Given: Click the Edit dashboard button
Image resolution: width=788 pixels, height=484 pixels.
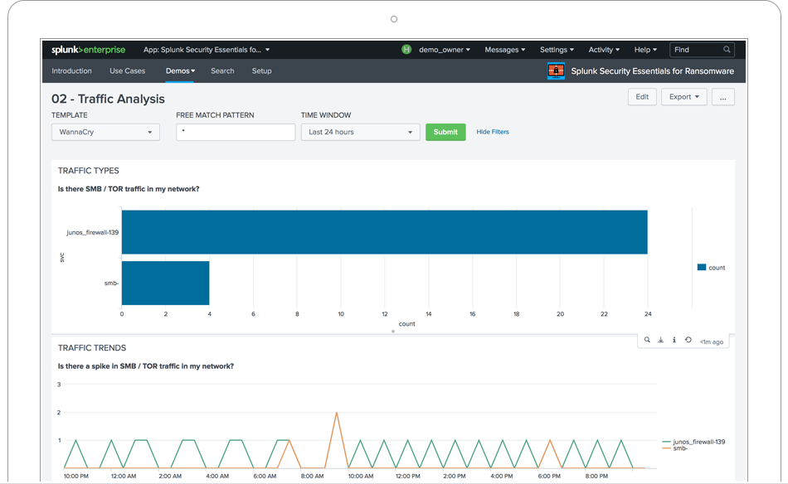Looking at the screenshot, I should point(642,97).
